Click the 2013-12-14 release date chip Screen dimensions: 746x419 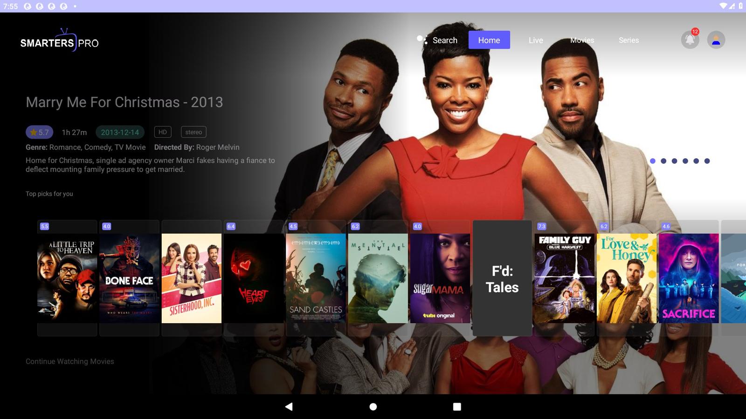point(120,132)
